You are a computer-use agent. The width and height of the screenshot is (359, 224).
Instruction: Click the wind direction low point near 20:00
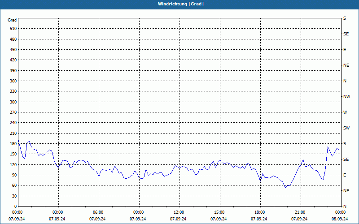point(285,188)
